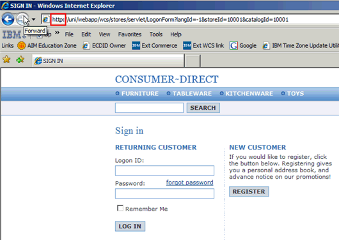Click the NEW CUSTOMER heading

[x=258, y=147]
